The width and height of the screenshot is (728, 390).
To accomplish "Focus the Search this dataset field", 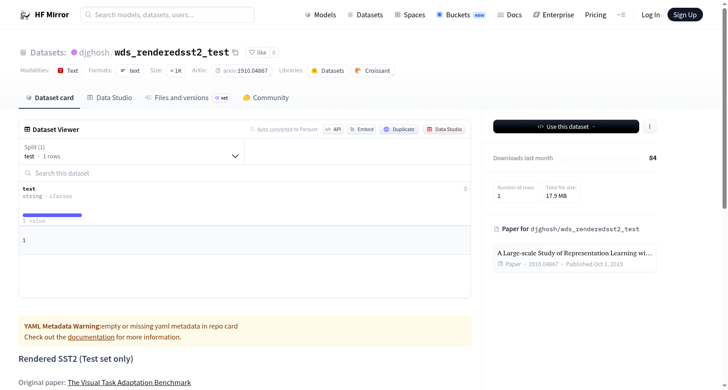I will [x=245, y=173].
